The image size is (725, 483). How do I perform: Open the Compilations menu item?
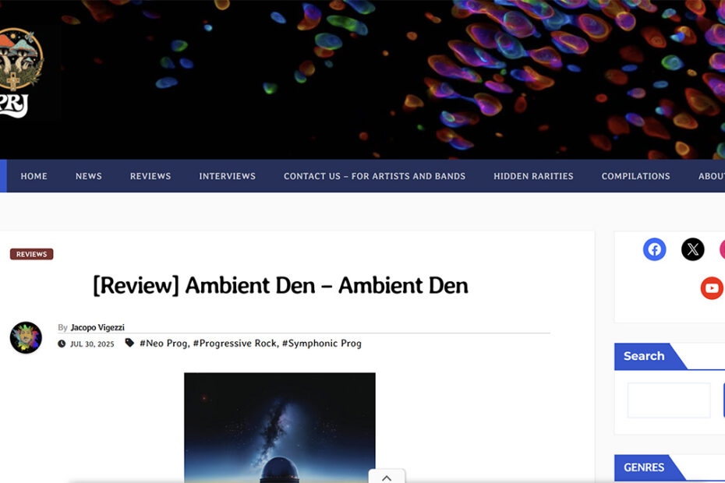pyautogui.click(x=636, y=176)
